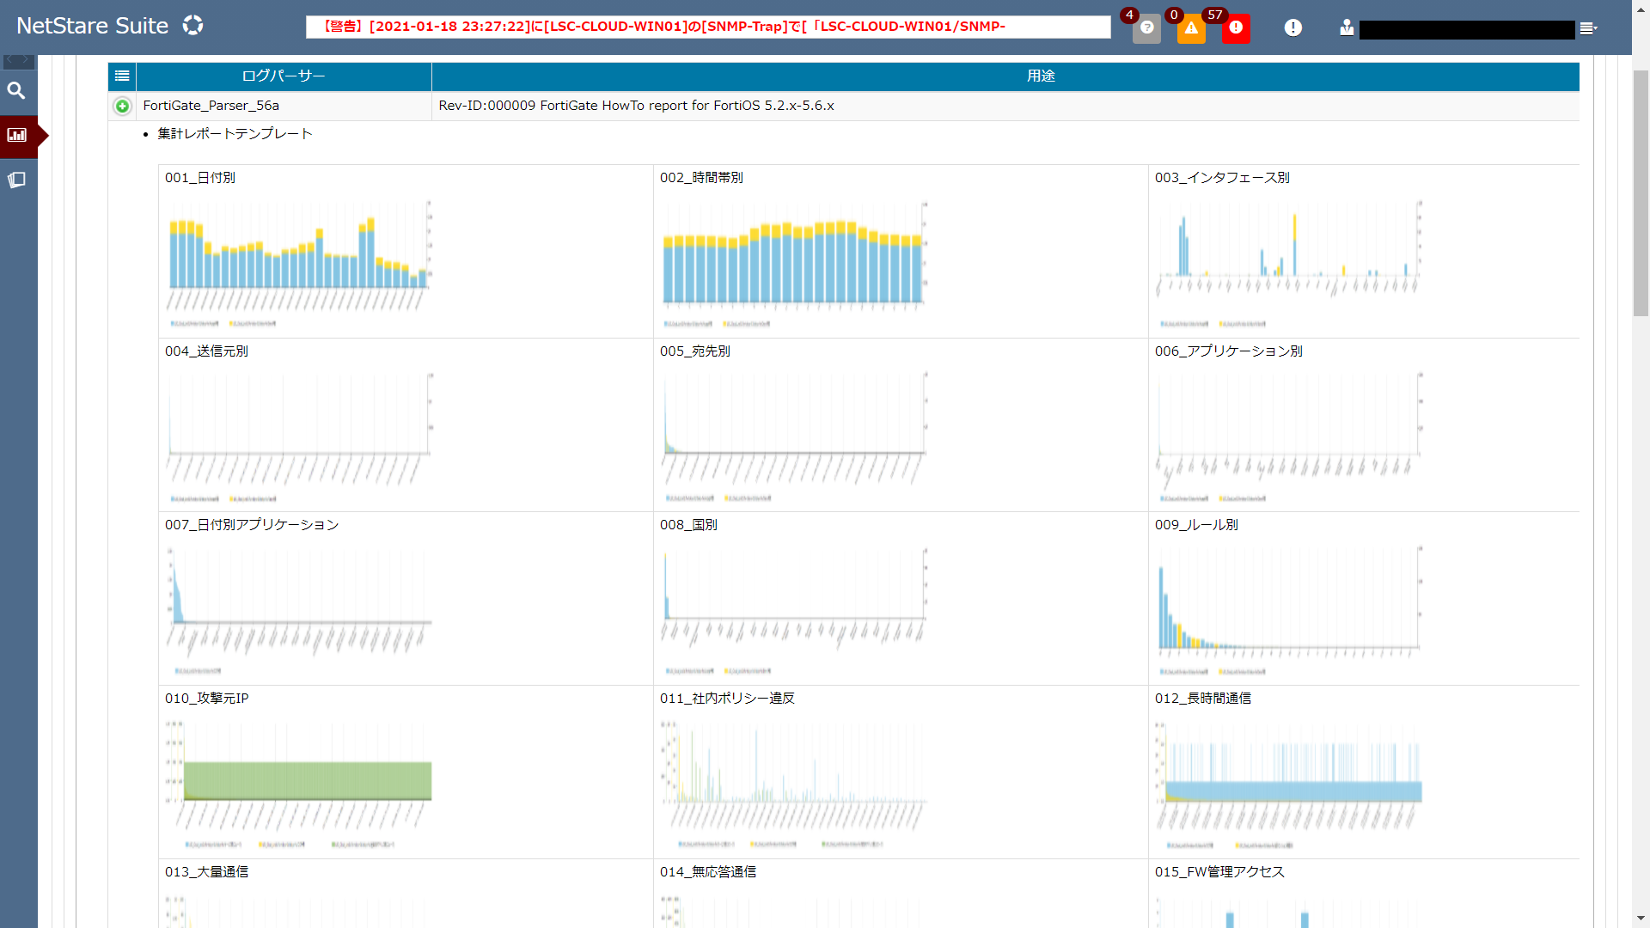Open the 007_日付別アプリケーション chart thumbnail
Screen dimensions: 1650x928
coord(299,609)
